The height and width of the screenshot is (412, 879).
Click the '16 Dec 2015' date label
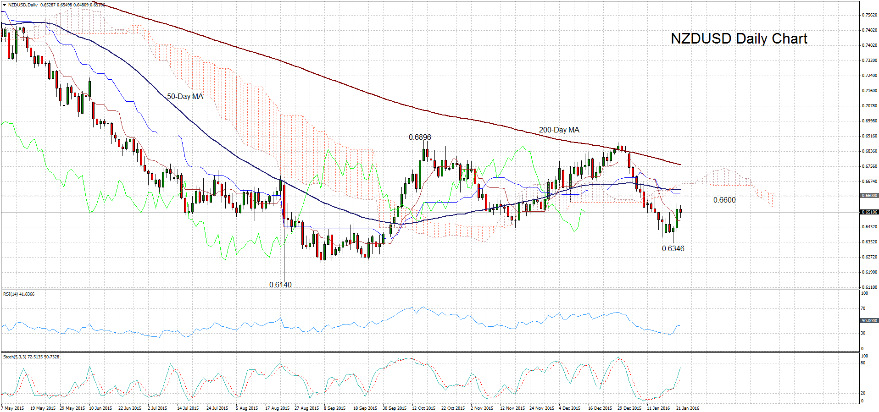[x=600, y=408]
